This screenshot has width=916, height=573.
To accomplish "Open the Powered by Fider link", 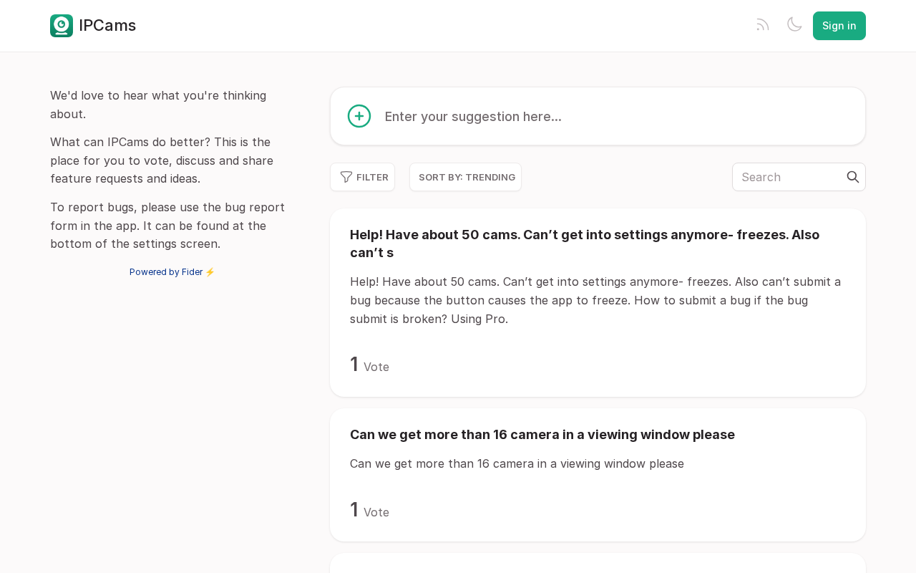I will [x=172, y=272].
